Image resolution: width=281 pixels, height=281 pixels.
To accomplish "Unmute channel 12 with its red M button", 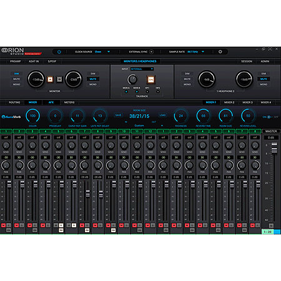I will click(147, 225).
